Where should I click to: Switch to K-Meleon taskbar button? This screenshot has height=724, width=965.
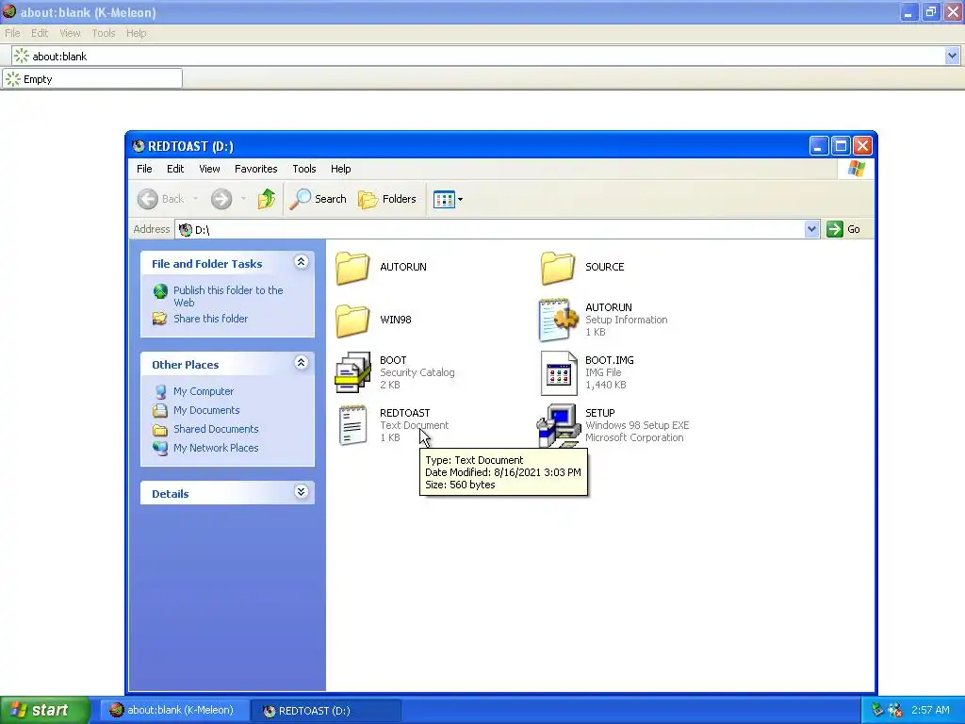point(173,710)
